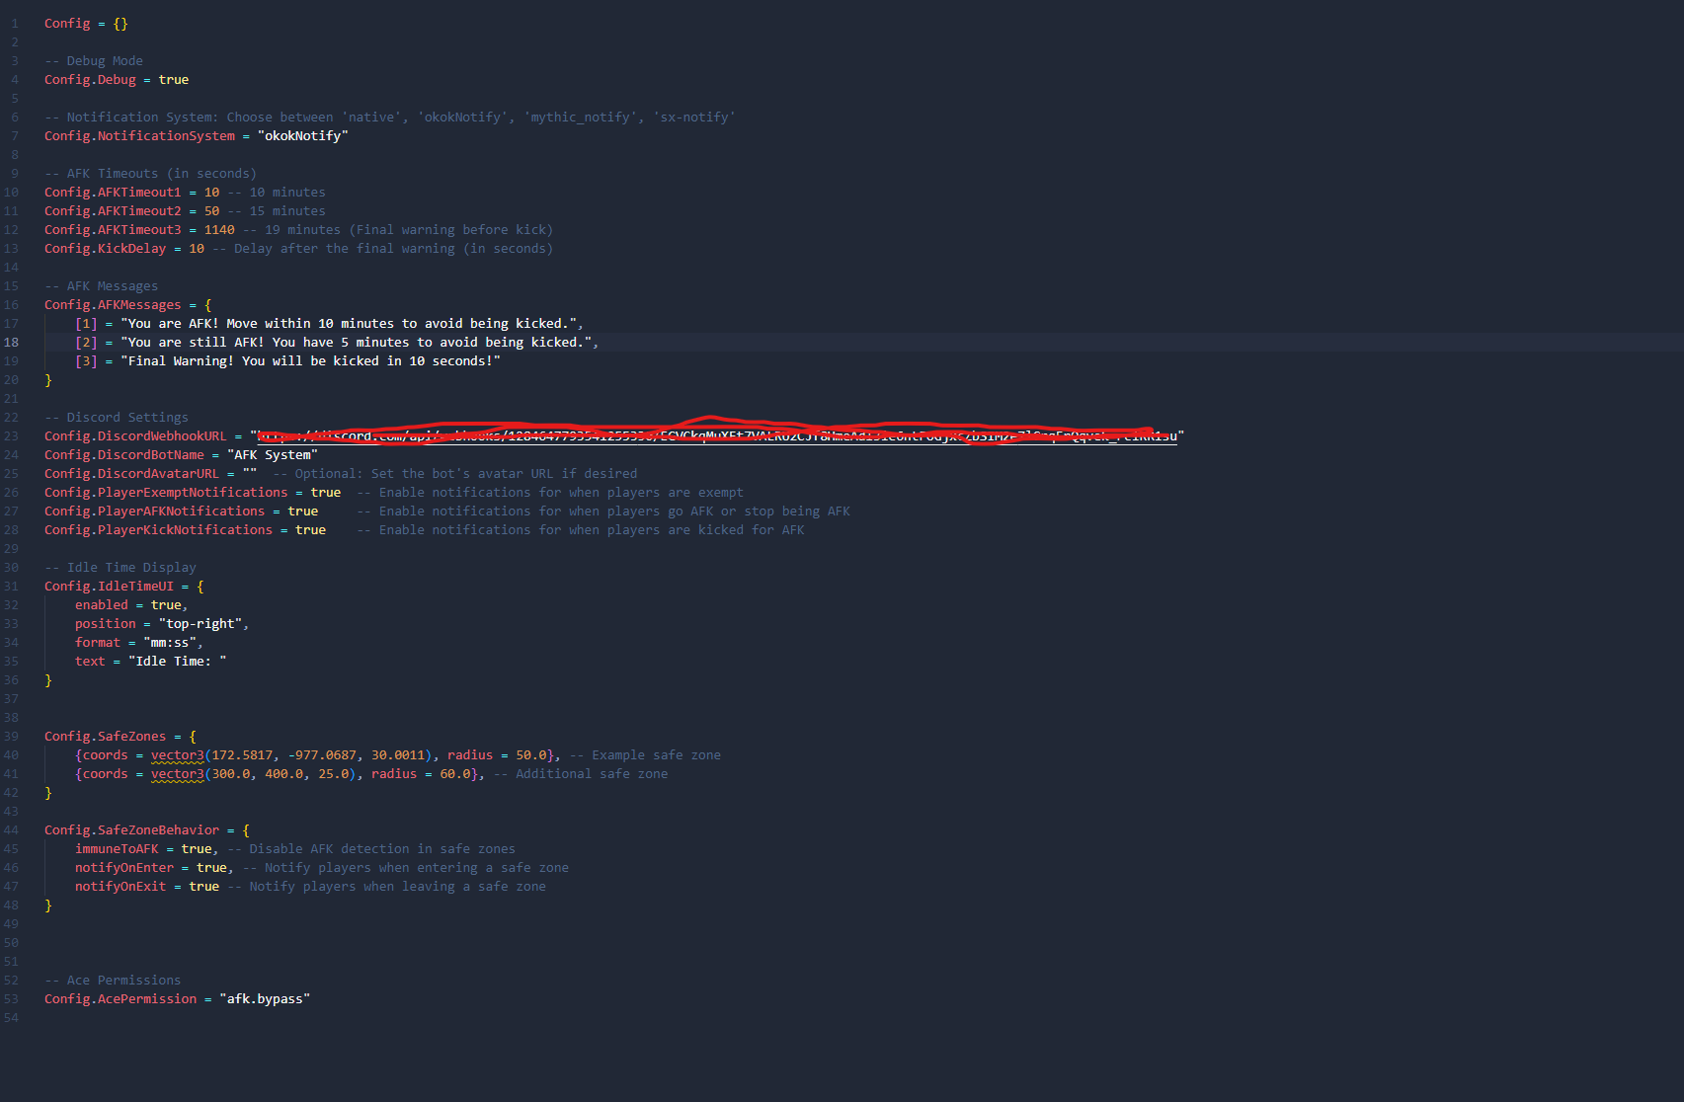Click the immuneToAFK true value
This screenshot has width=1684, height=1102.
[x=197, y=849]
